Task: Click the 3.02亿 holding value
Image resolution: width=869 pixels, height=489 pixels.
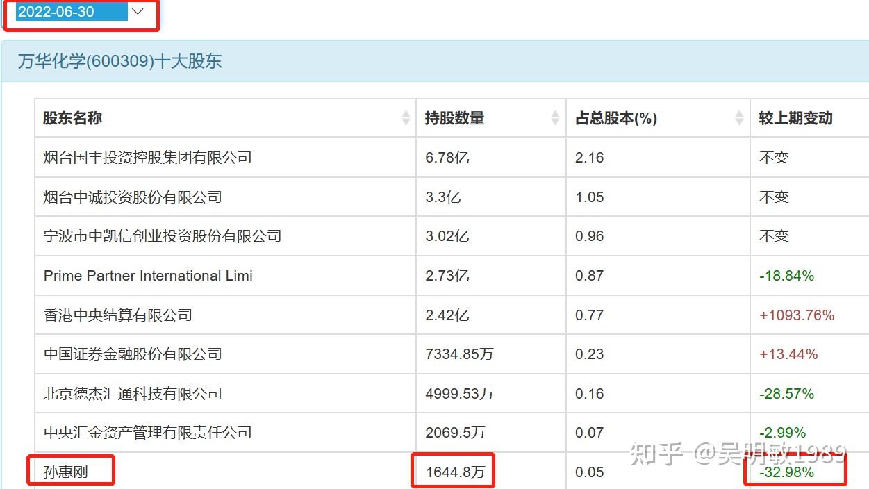Action: (447, 236)
